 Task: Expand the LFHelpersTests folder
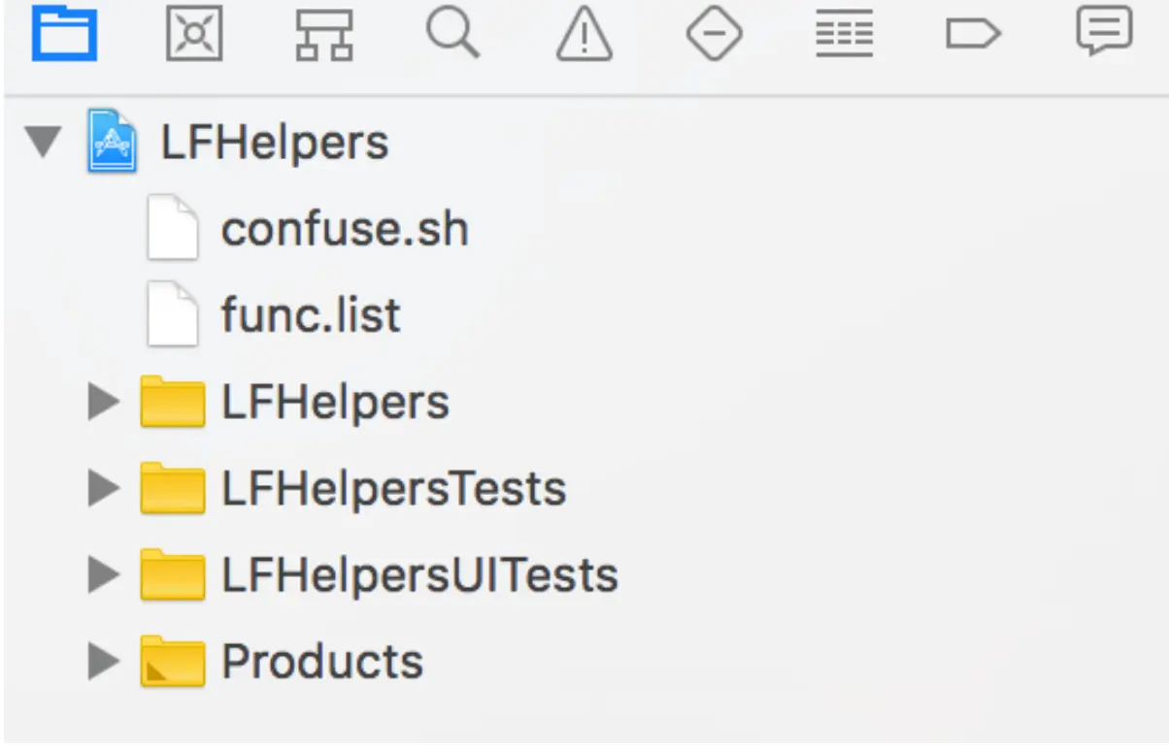point(102,488)
